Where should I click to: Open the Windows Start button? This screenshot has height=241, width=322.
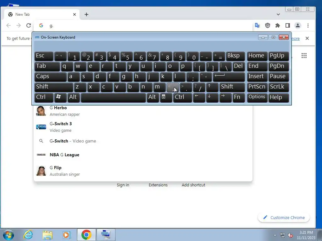(x=8, y=235)
